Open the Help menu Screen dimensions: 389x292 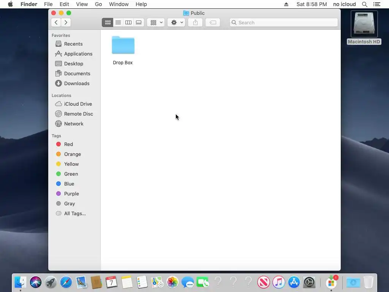point(141,4)
